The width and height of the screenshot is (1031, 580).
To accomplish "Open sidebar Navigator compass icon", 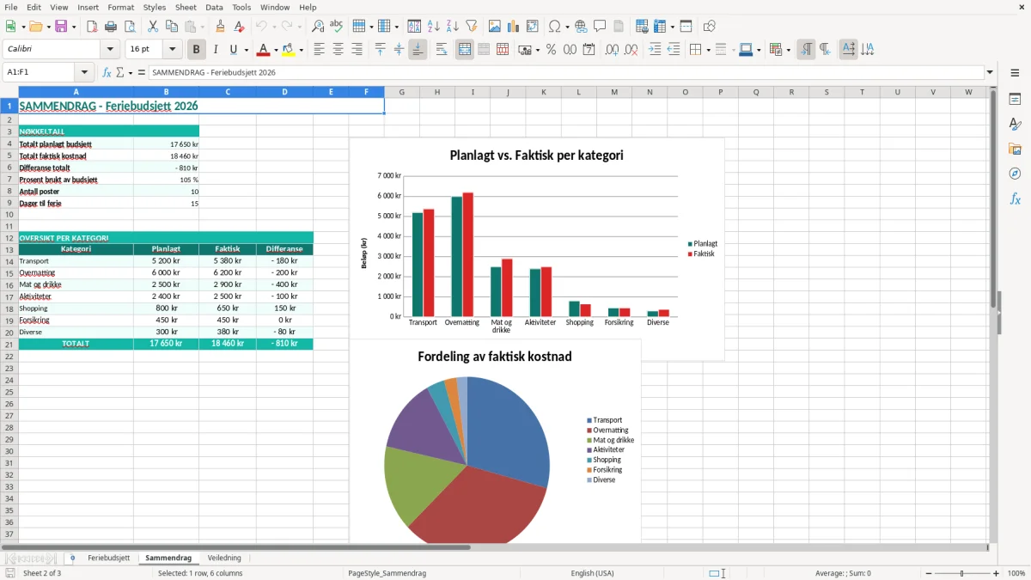I will (x=1015, y=174).
